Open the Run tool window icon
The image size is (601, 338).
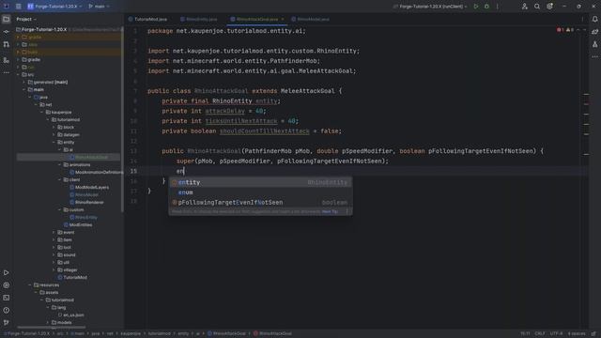pyautogui.click(x=7, y=273)
